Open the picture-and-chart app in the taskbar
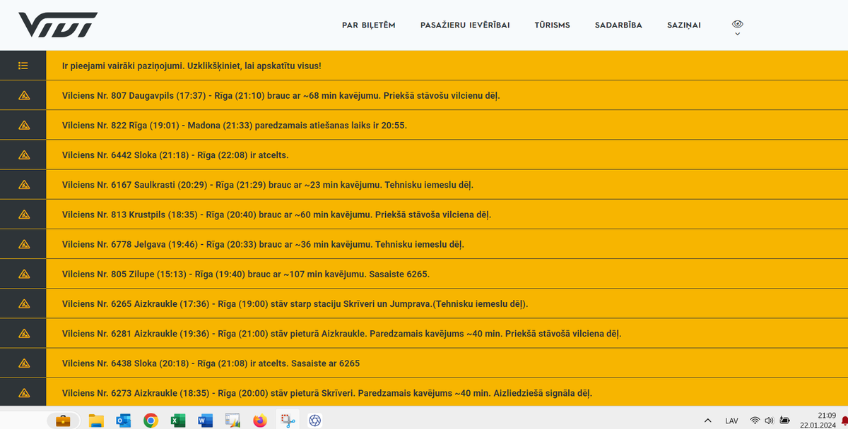The image size is (848, 429). 232,421
